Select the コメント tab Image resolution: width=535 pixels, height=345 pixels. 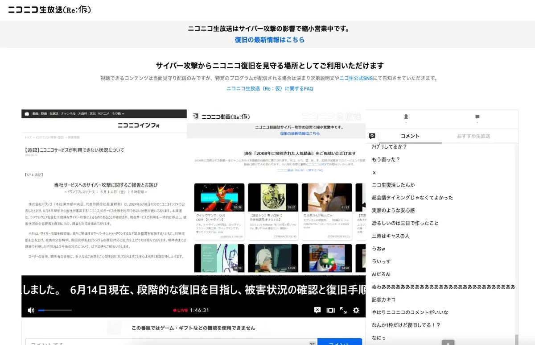point(410,136)
